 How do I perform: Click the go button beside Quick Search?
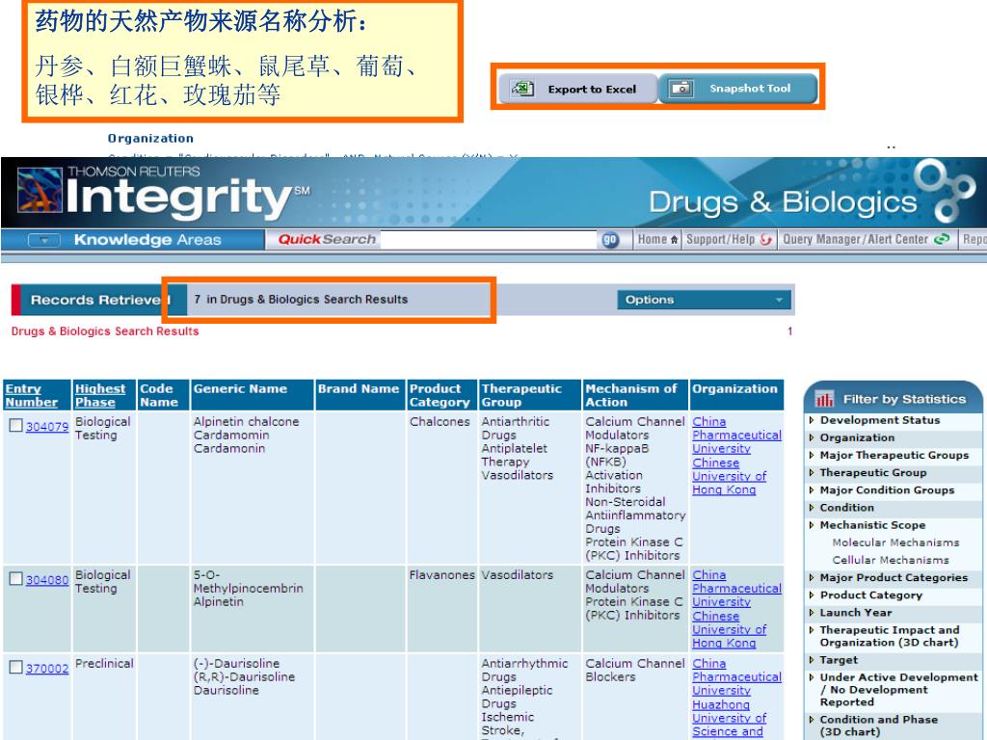click(x=610, y=240)
